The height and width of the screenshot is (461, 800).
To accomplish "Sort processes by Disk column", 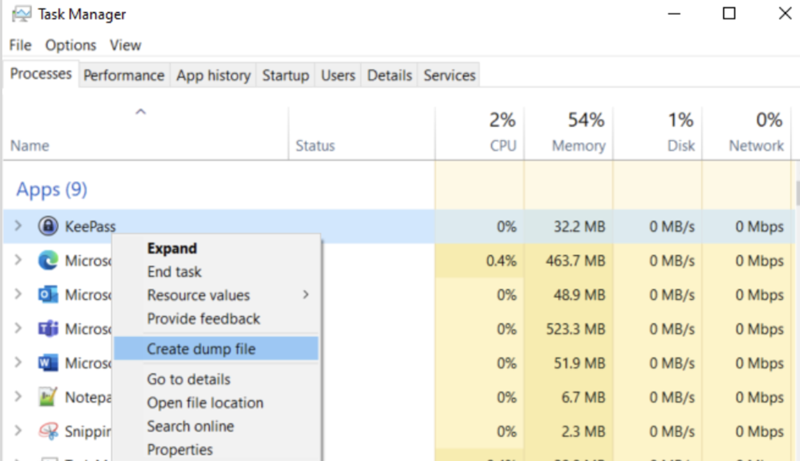I will click(x=657, y=133).
